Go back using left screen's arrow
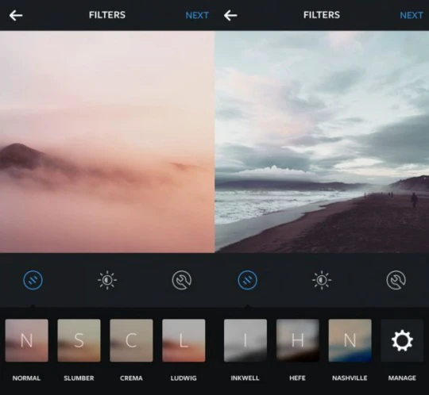Viewport: 429px width, 395px height. tap(16, 15)
